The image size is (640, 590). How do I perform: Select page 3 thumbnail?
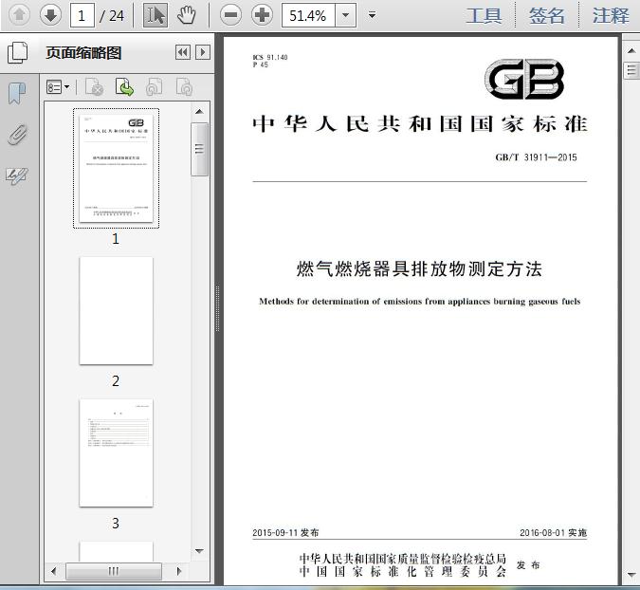click(116, 452)
